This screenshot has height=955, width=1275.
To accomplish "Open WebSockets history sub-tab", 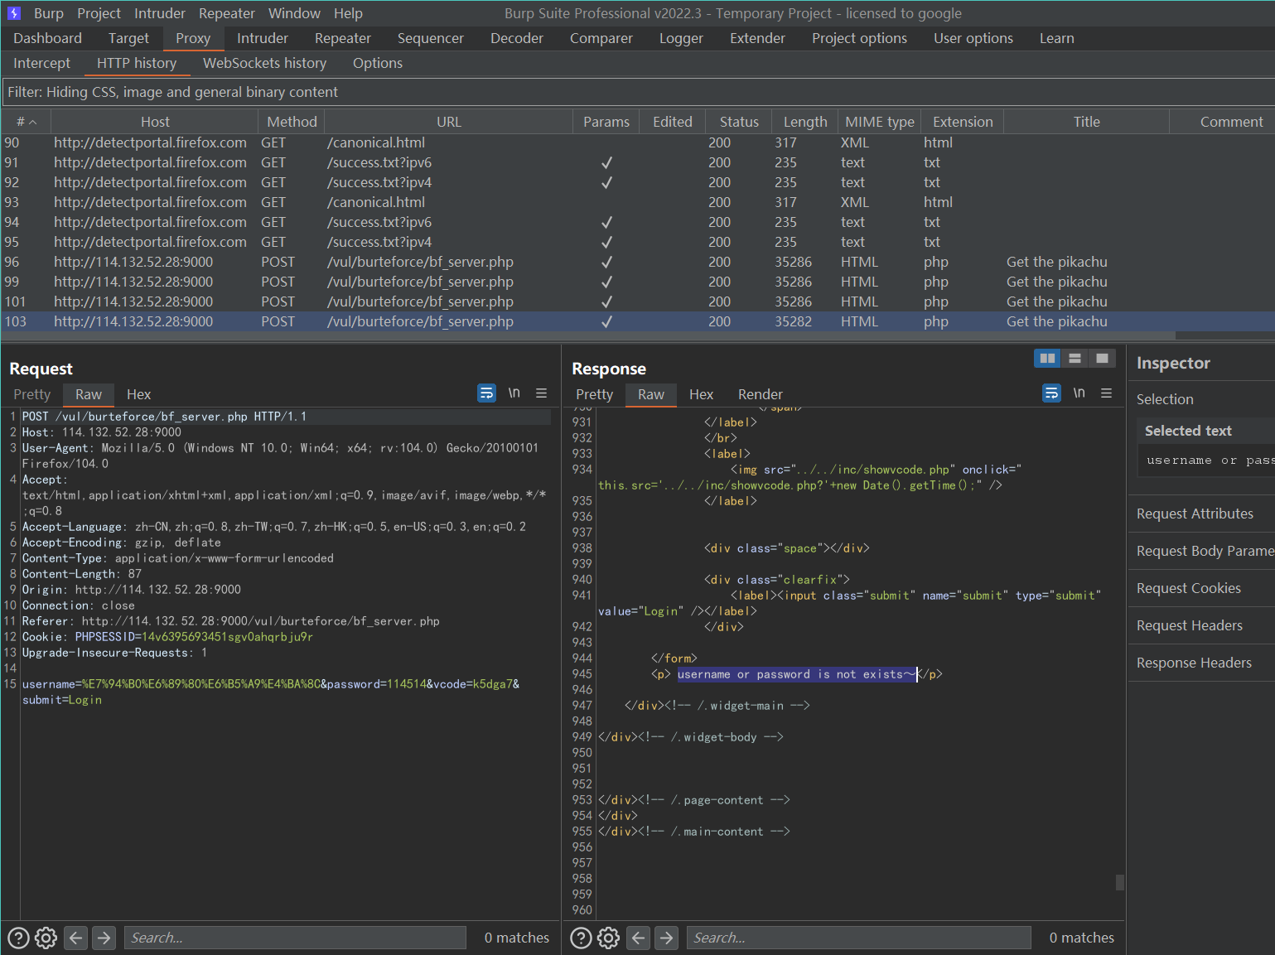I will tap(264, 63).
